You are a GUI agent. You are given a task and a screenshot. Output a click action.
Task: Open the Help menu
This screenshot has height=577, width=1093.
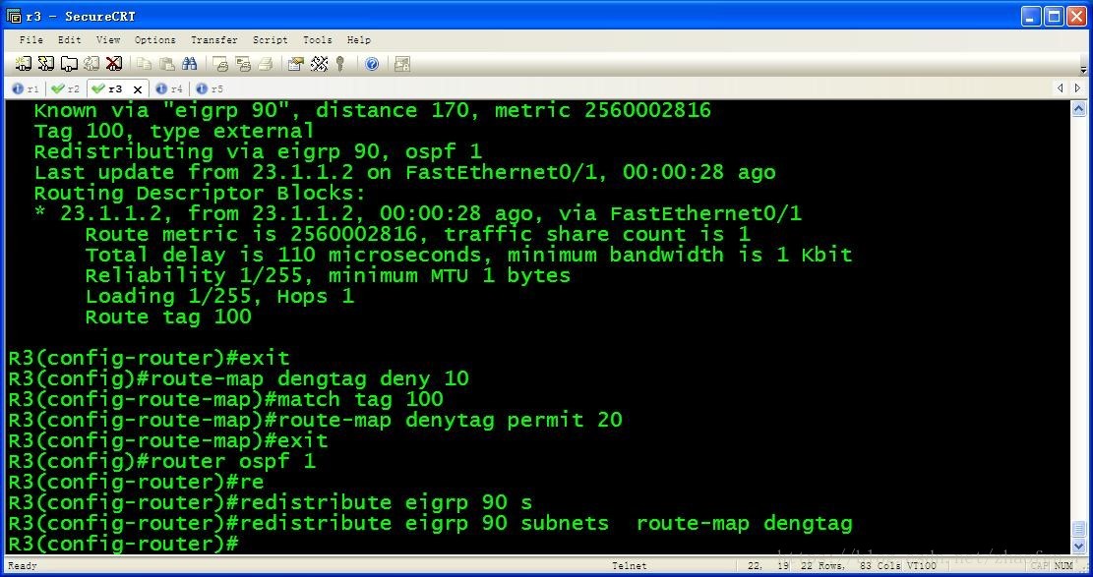pyautogui.click(x=359, y=39)
